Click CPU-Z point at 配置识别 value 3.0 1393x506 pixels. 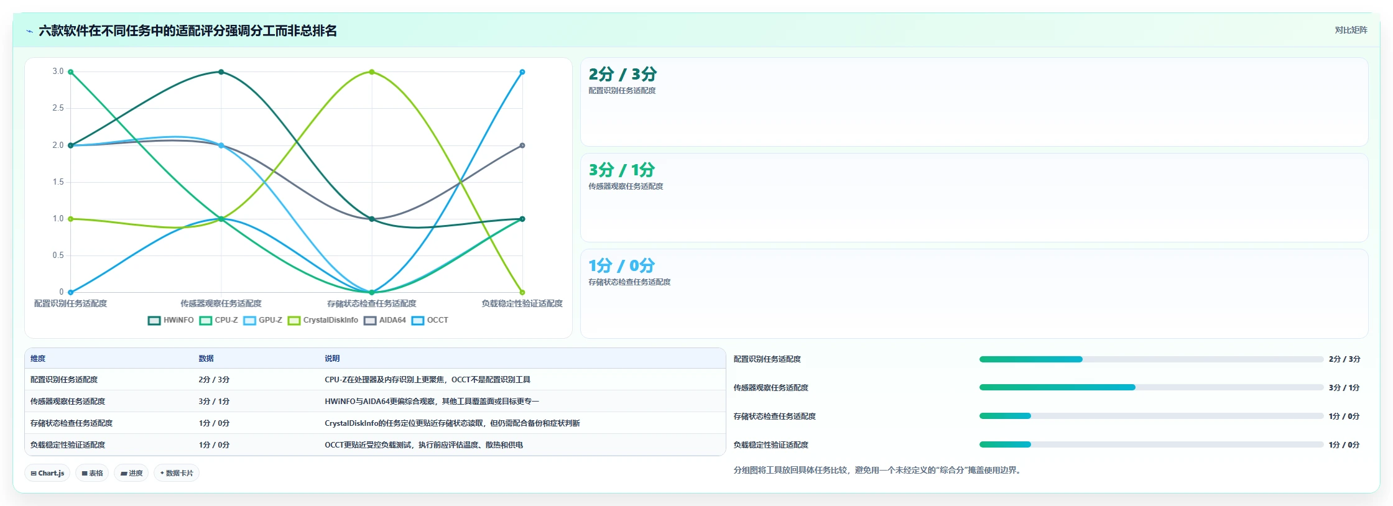point(71,72)
